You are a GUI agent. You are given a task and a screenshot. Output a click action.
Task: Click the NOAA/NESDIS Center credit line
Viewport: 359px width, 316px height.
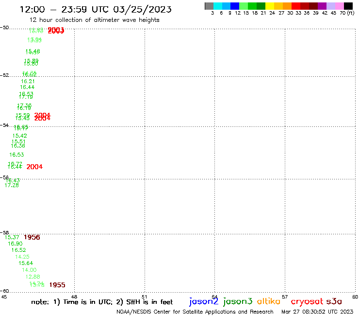195,312
